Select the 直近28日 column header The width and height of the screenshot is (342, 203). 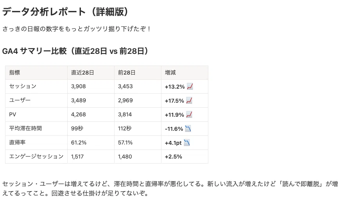tap(82, 73)
